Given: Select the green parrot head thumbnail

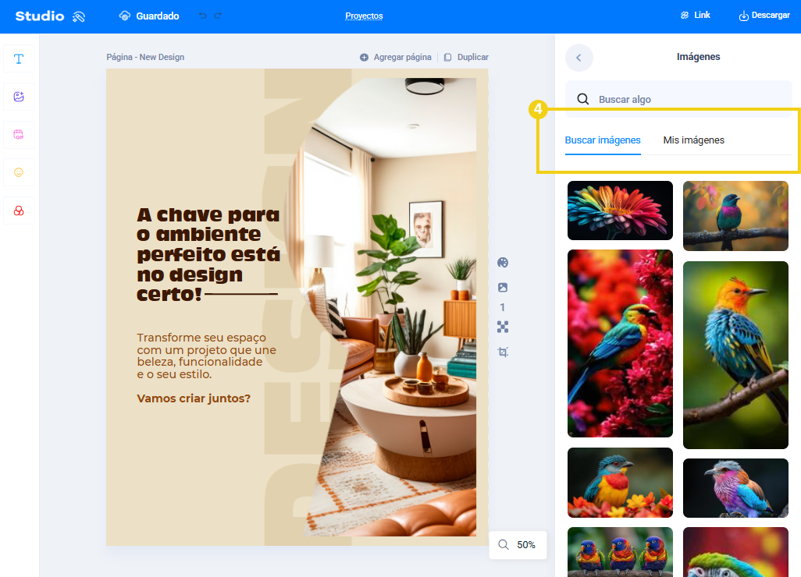Looking at the screenshot, I should (x=735, y=552).
